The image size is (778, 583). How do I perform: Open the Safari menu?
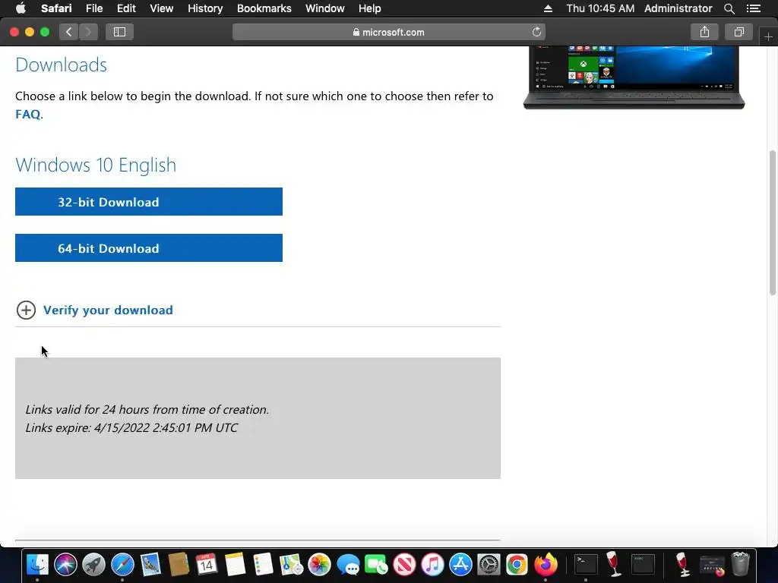coord(56,8)
